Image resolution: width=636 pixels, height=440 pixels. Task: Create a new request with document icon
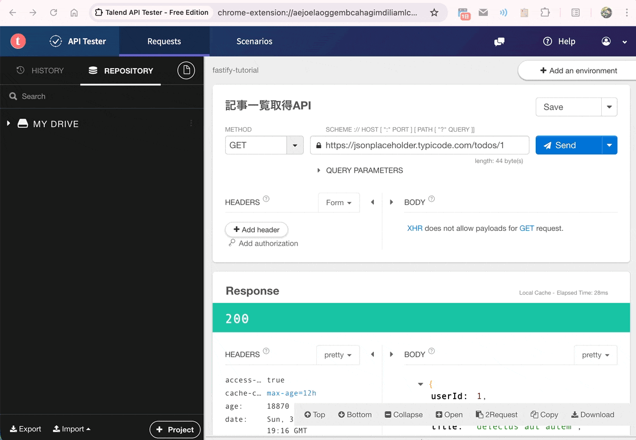186,71
